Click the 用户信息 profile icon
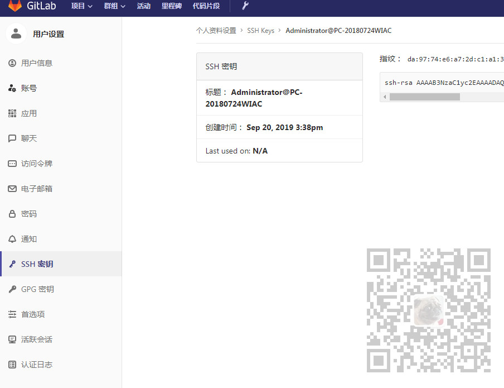The image size is (504, 388). (x=12, y=63)
